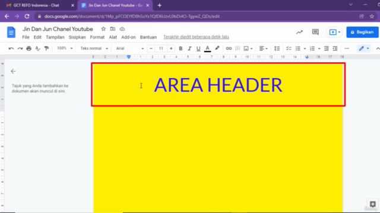380x213 pixels.
Task: Bookmark this page with star icon
Action: click(372, 17)
